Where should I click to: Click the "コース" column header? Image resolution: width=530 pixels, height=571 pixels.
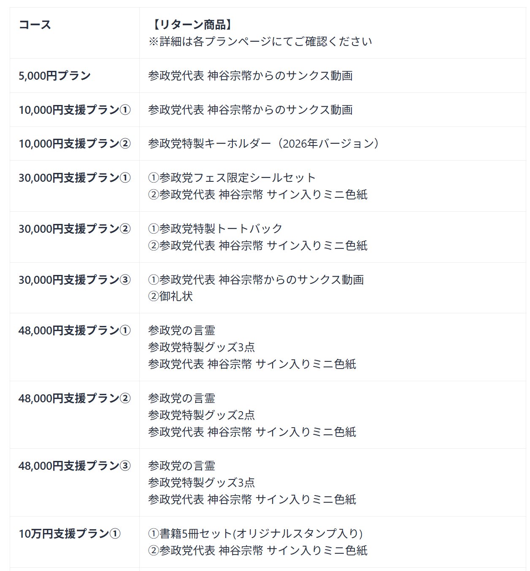[35, 24]
